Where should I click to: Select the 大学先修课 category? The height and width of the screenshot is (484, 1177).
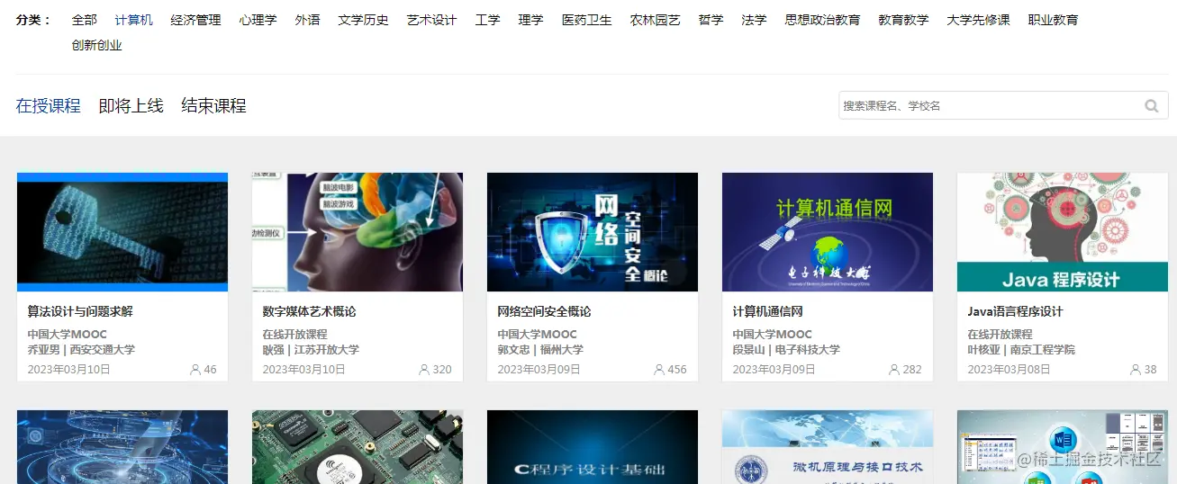(979, 20)
